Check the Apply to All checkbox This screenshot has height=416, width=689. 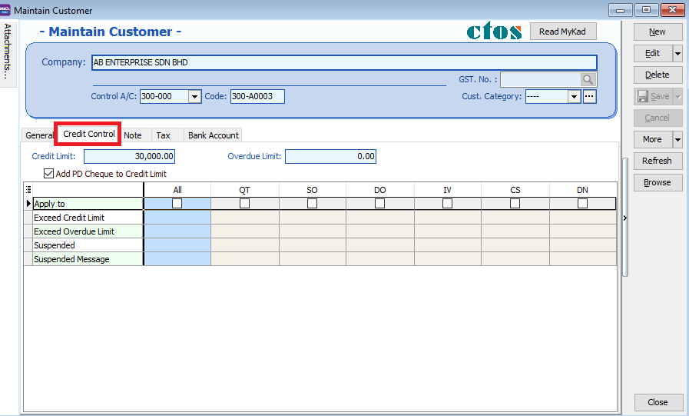point(177,204)
